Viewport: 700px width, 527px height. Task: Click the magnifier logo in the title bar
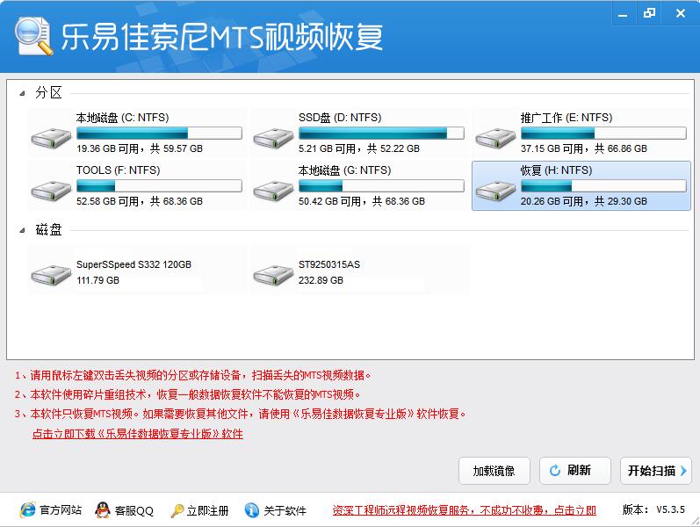pyautogui.click(x=33, y=36)
